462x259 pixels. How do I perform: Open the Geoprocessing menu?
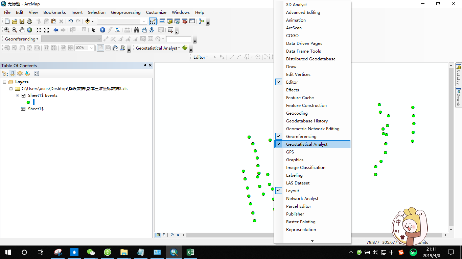click(x=125, y=12)
